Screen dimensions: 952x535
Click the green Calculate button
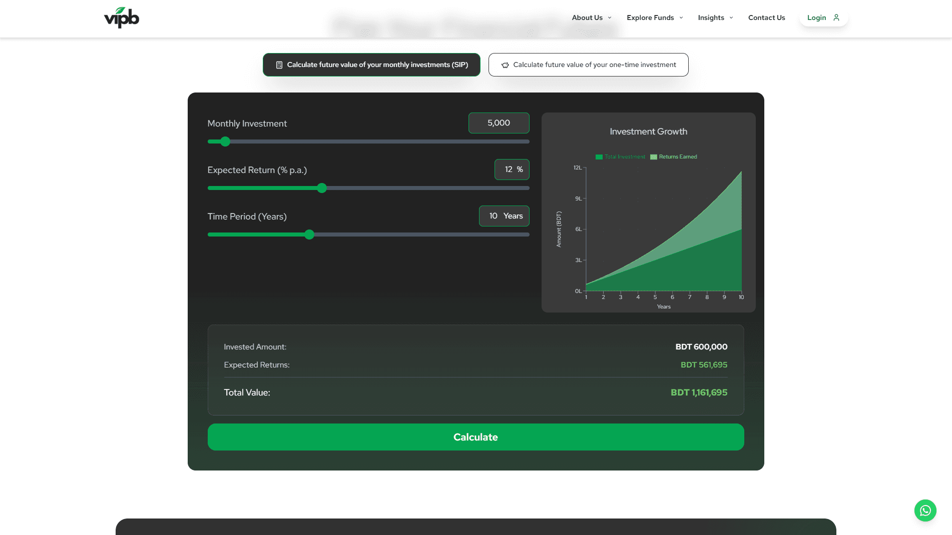[x=475, y=437]
